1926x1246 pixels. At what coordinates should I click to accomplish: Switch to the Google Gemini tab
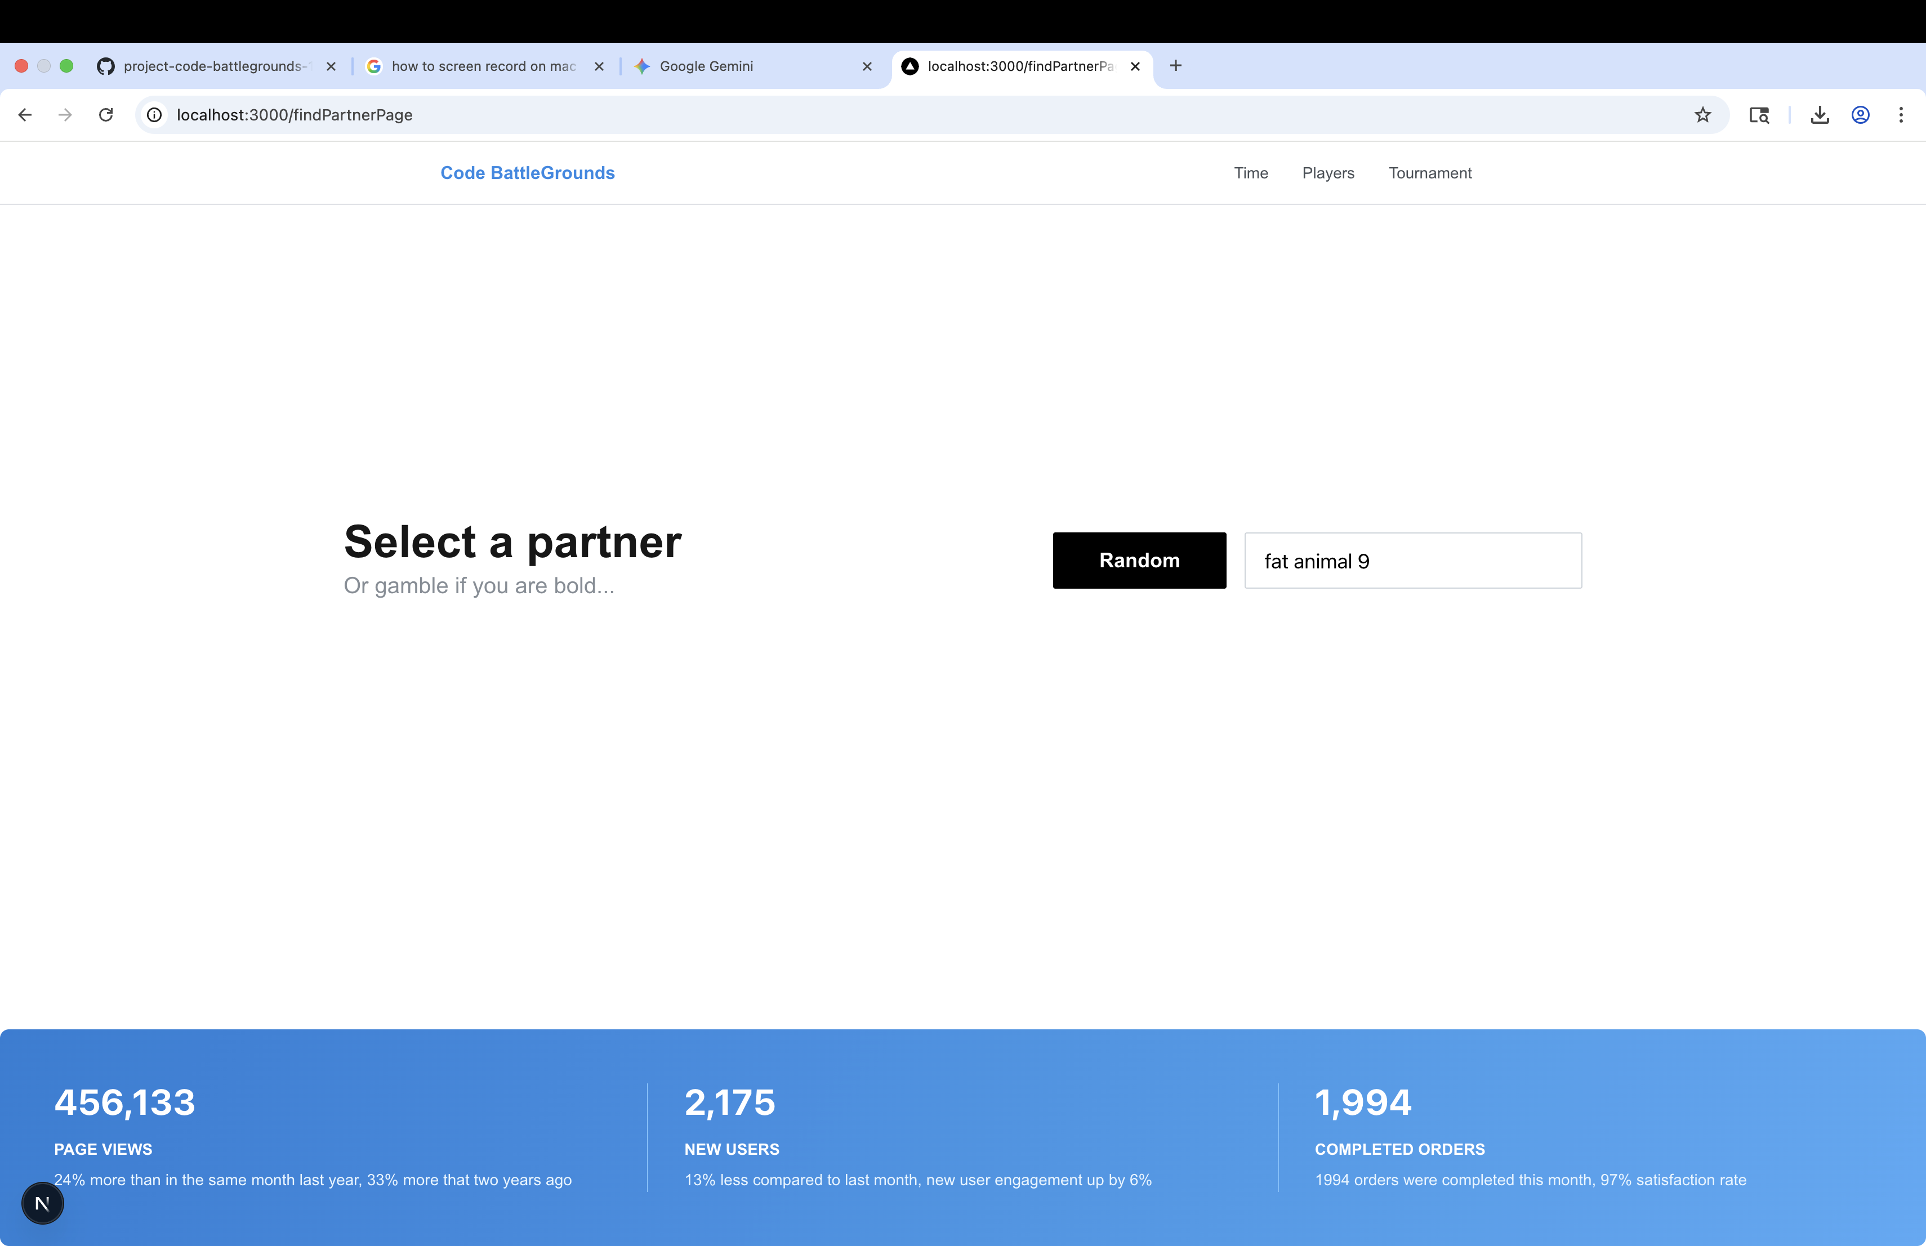click(x=706, y=66)
